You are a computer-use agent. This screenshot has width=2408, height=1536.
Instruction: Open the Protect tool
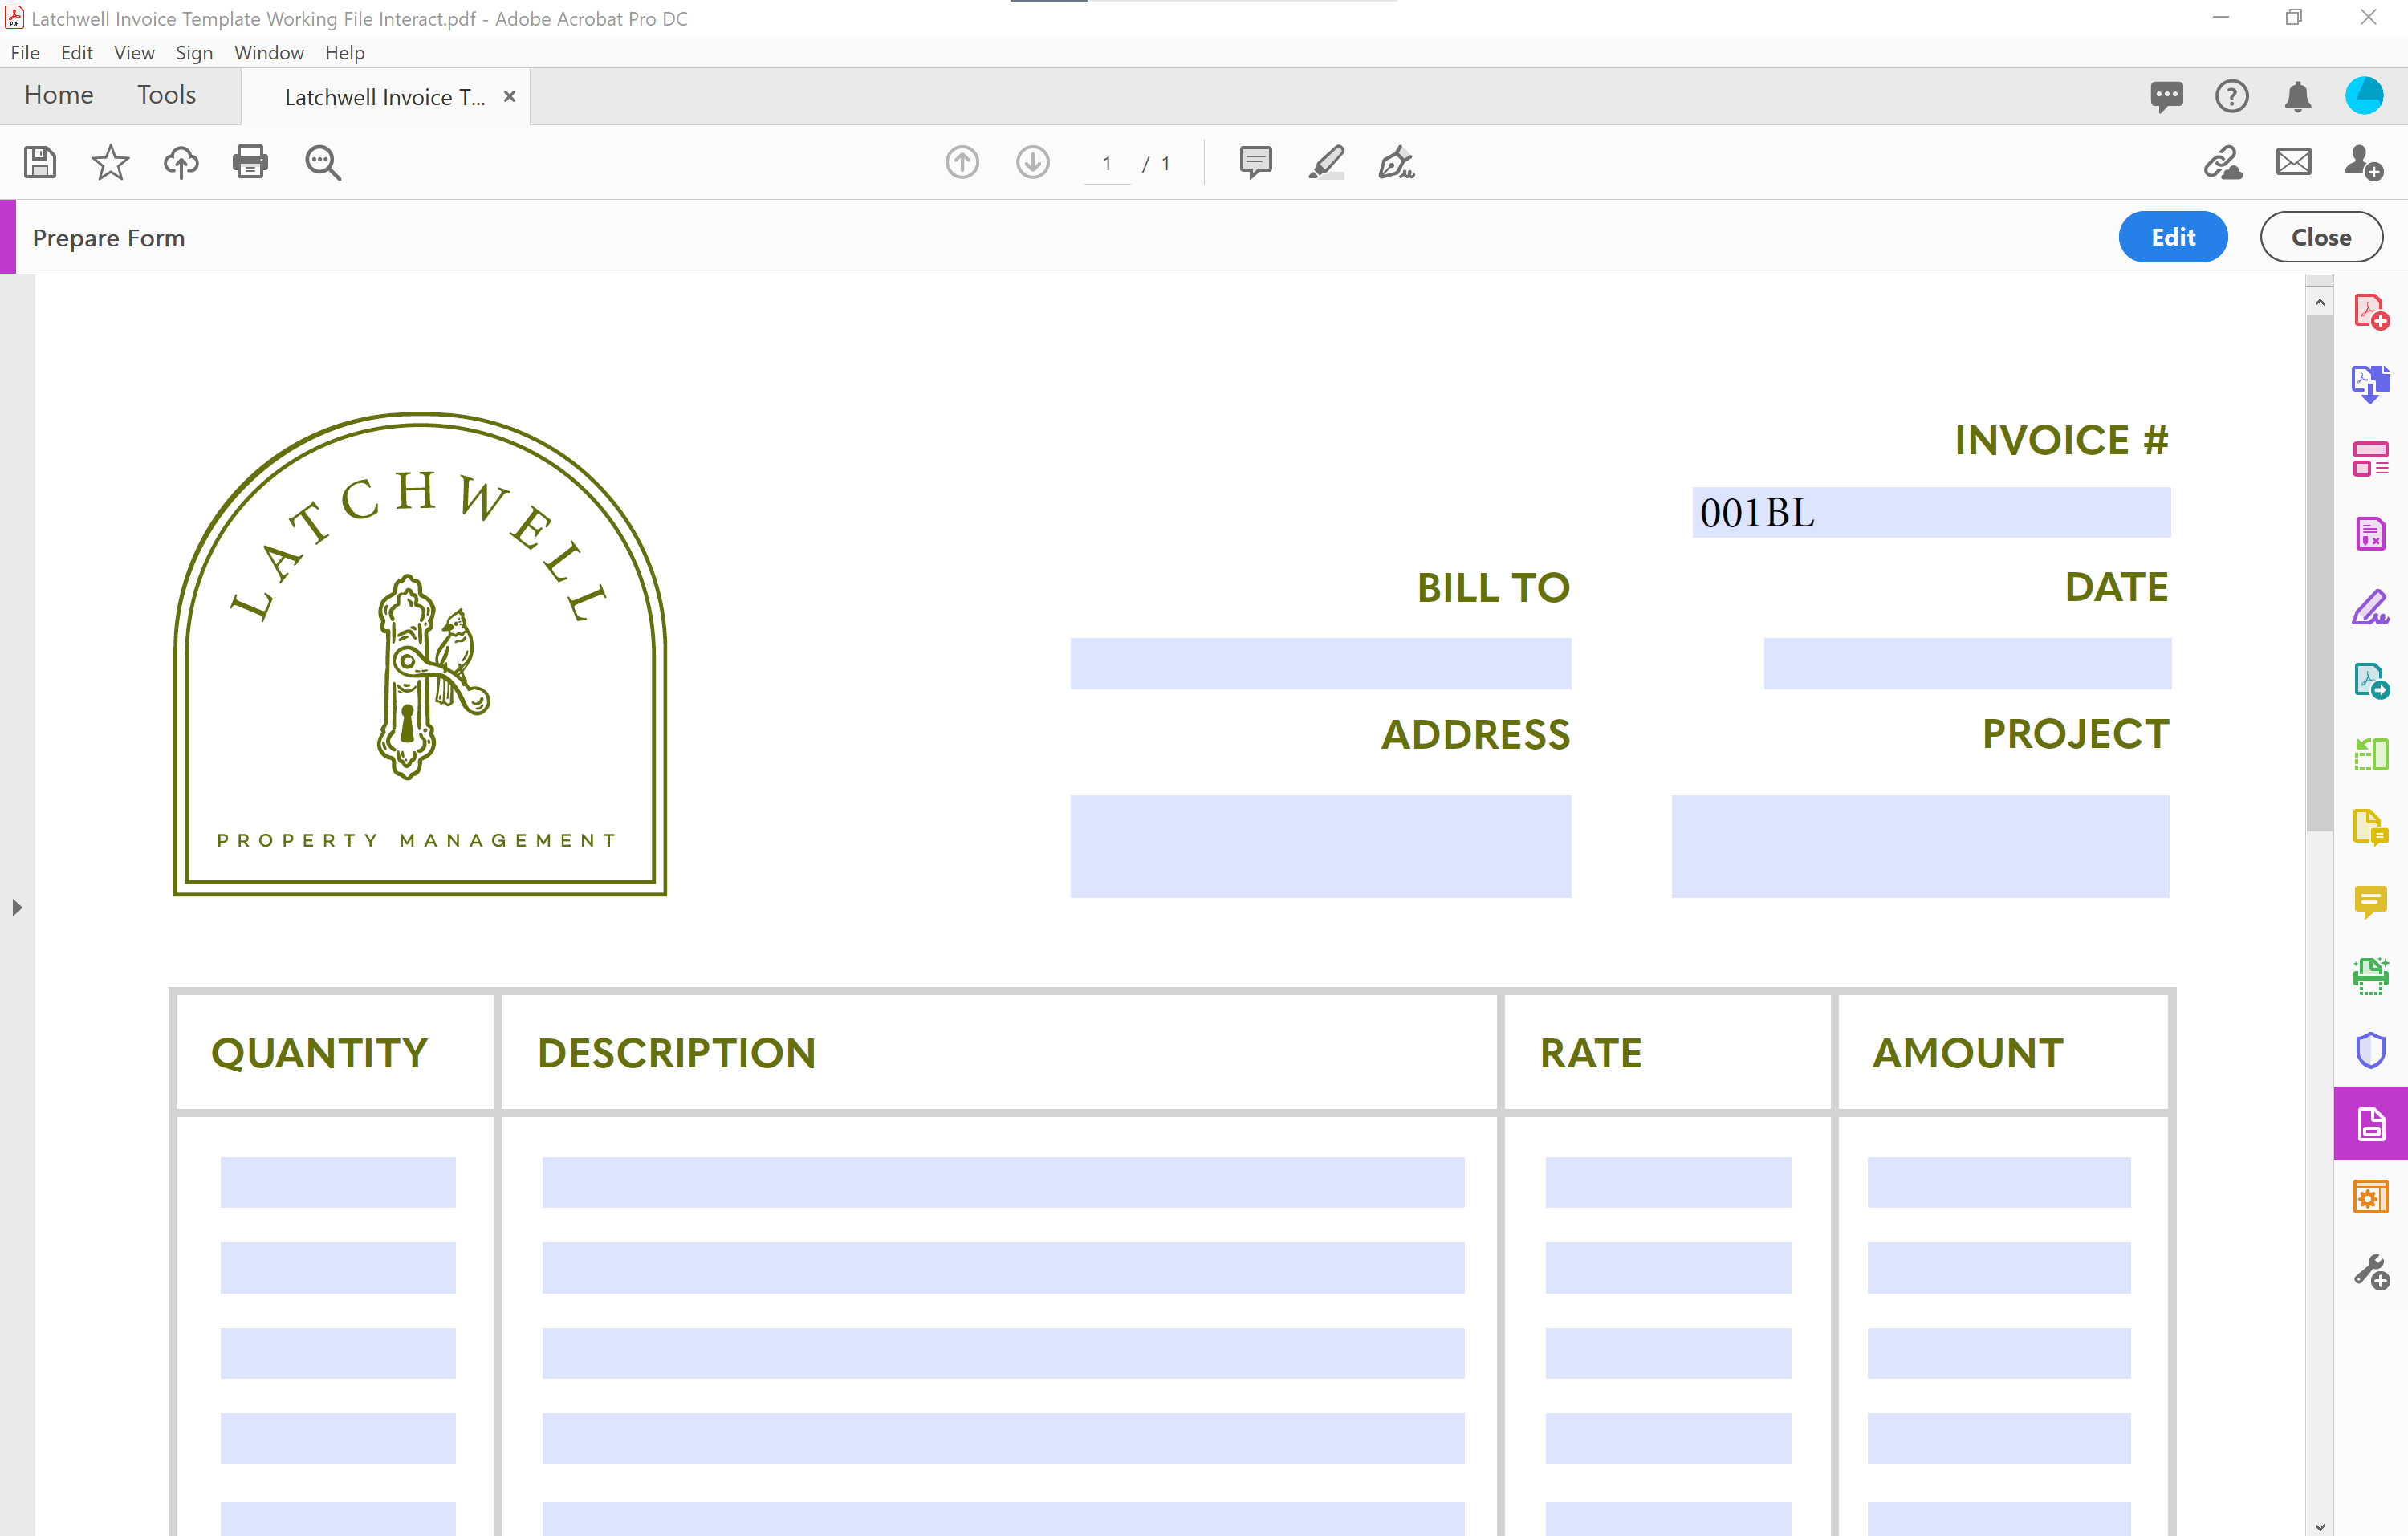pyautogui.click(x=2370, y=1050)
